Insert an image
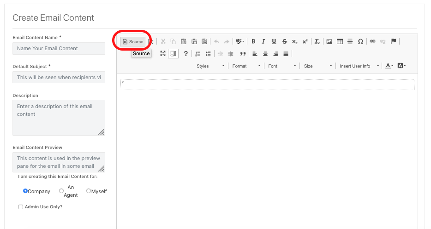This screenshot has width=431, height=229. tap(329, 41)
